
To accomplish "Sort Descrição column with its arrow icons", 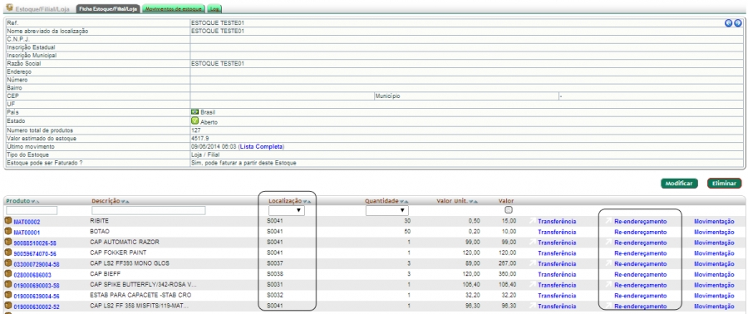I will pos(125,202).
